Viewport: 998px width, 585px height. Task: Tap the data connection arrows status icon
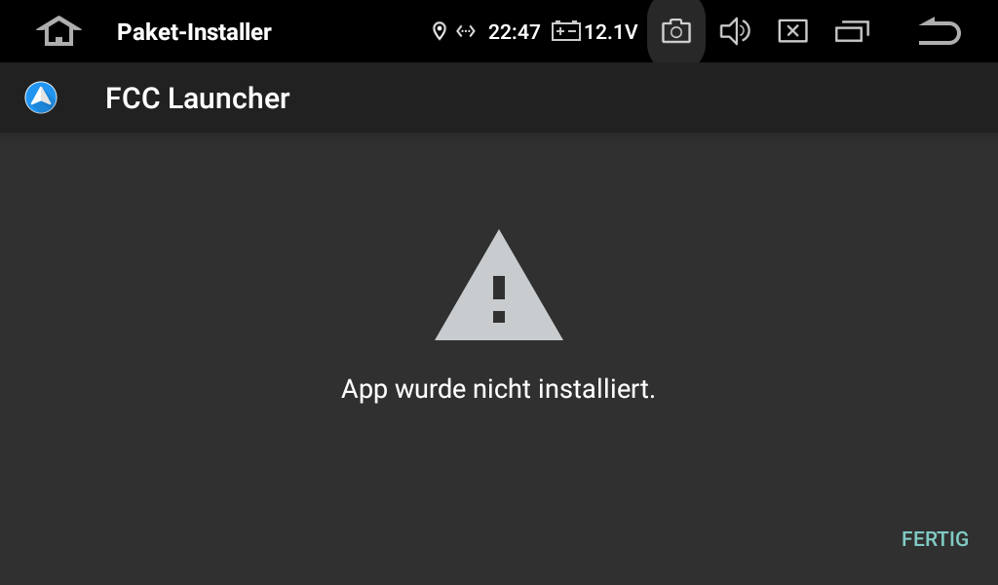pyautogui.click(x=466, y=31)
